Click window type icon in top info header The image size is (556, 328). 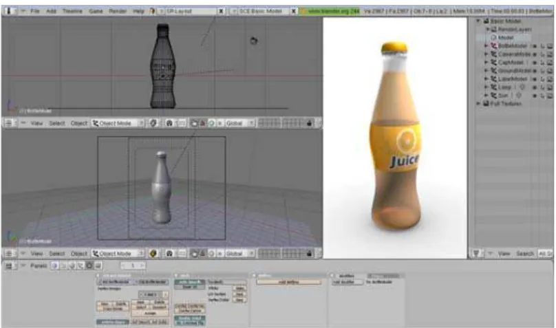click(9, 11)
